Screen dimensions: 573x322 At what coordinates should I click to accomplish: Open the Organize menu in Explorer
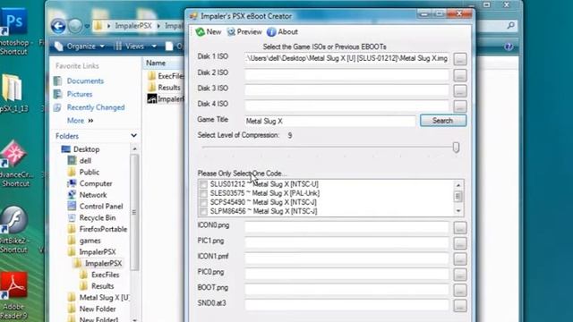point(80,46)
